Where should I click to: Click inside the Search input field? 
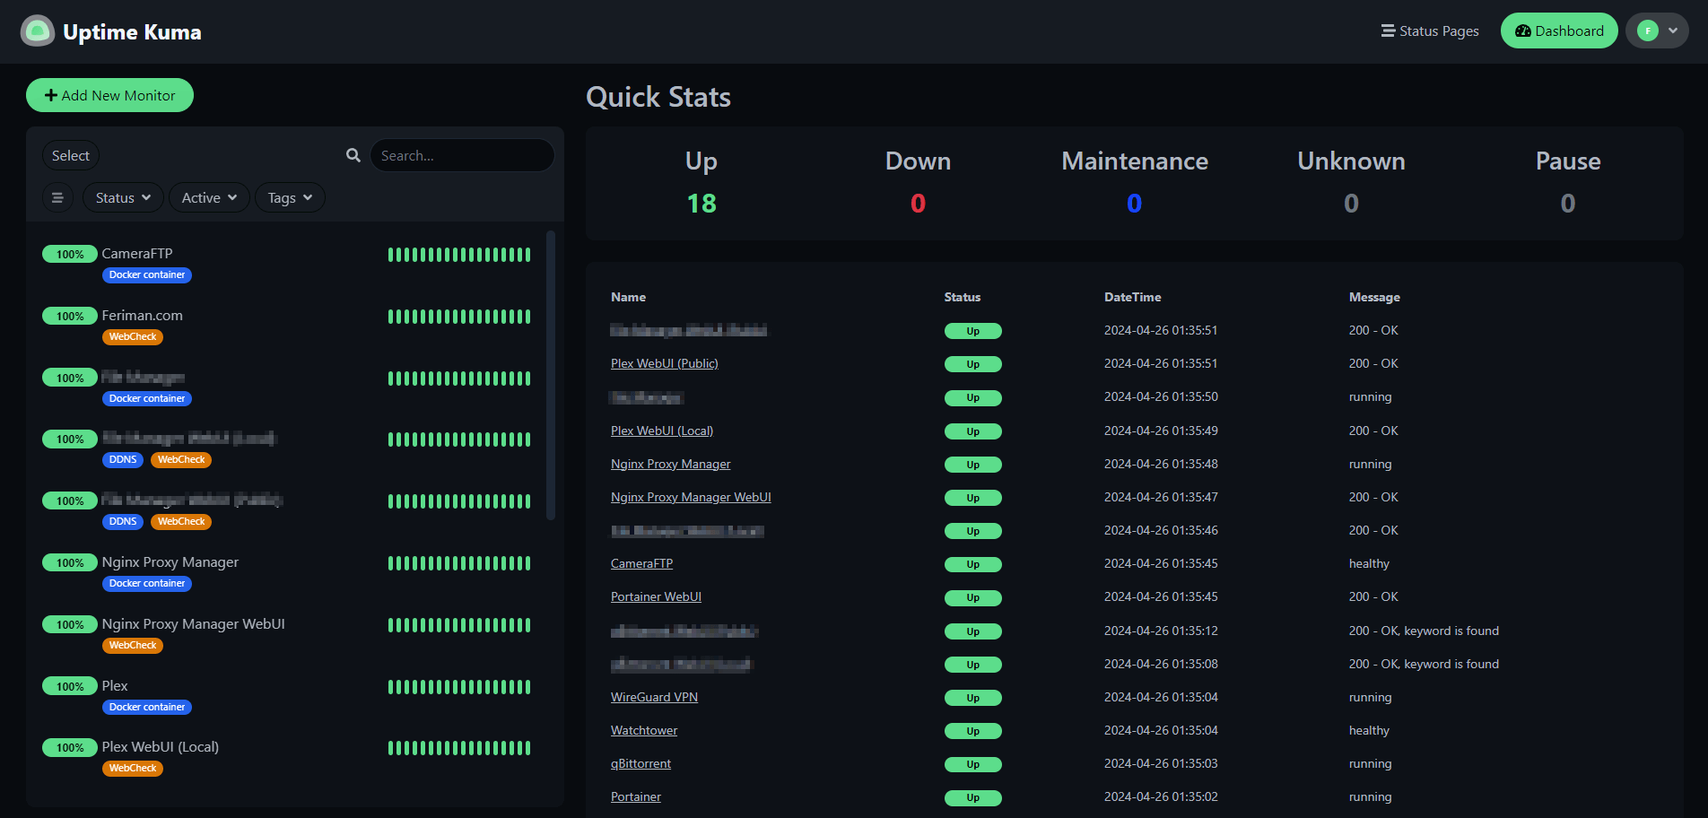462,154
